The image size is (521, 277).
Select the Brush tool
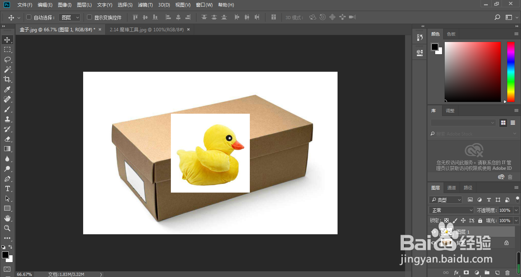coord(7,109)
